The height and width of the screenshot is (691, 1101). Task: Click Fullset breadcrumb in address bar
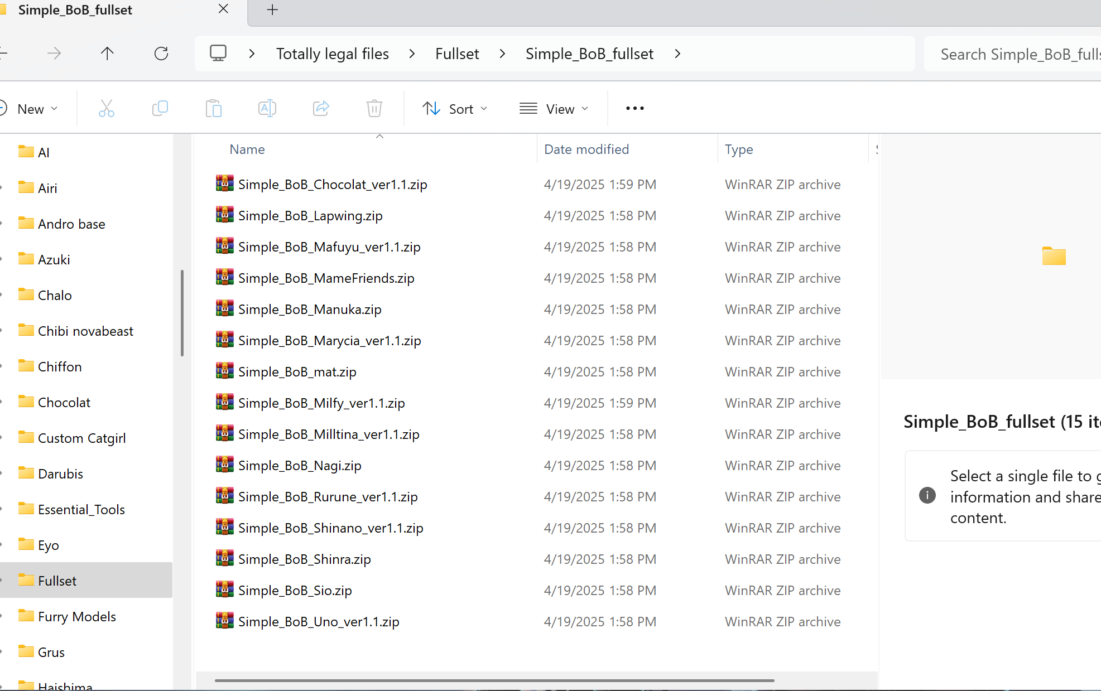tap(457, 54)
